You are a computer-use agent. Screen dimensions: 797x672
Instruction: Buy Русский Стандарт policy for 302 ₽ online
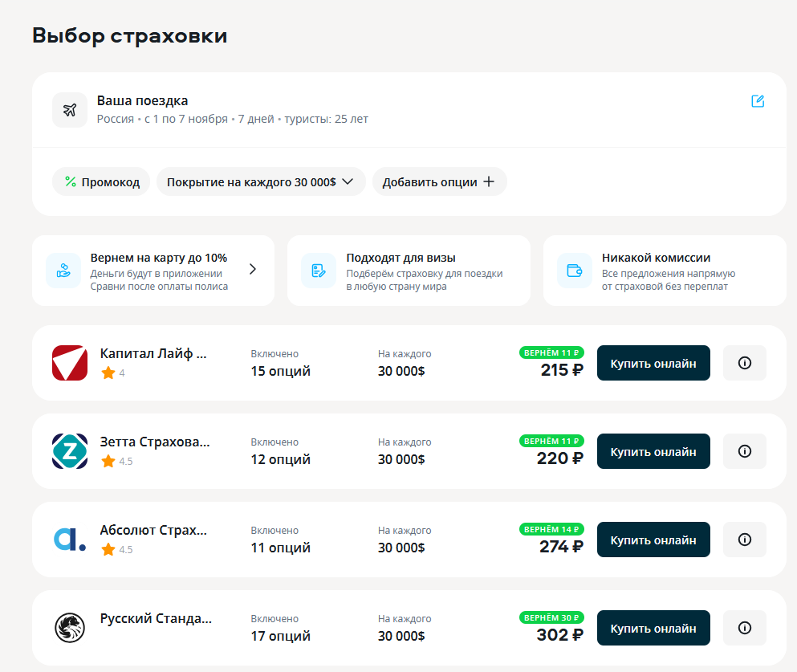point(653,628)
